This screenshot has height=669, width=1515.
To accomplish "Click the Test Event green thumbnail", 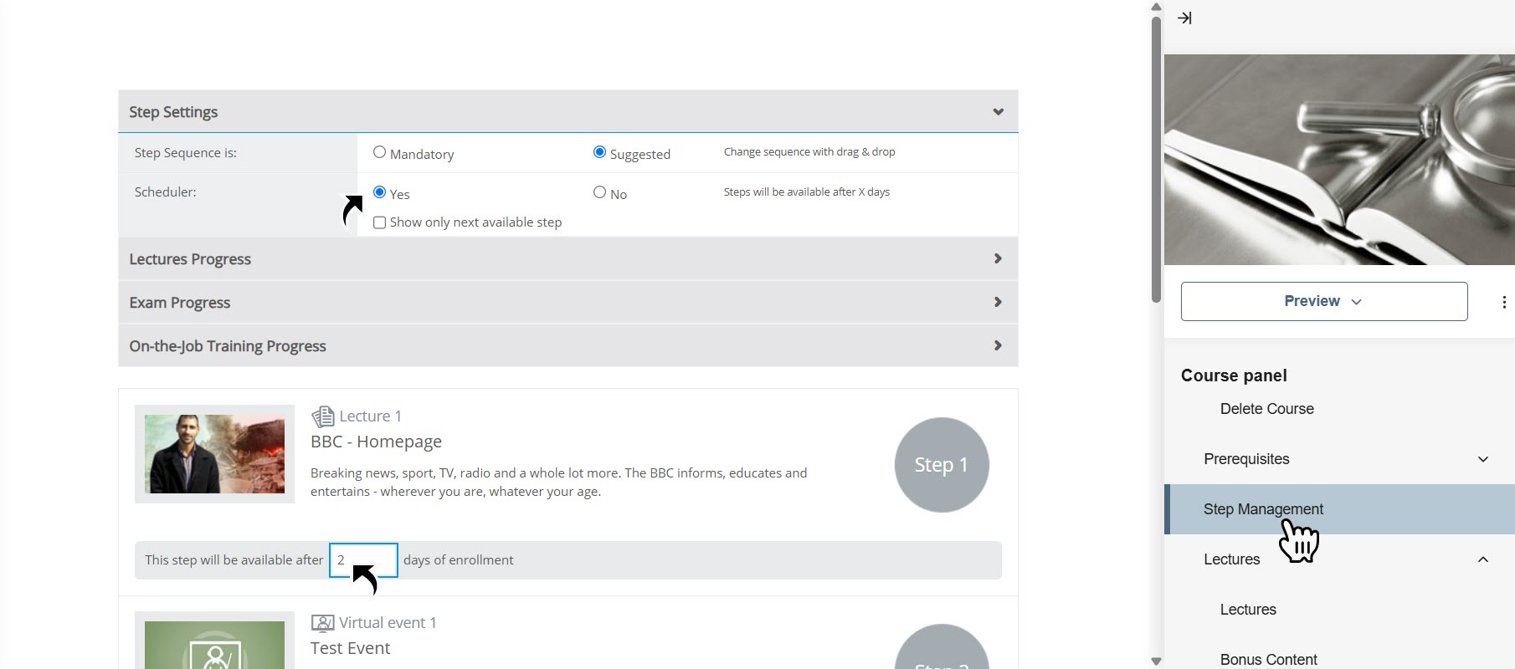I will (x=214, y=645).
